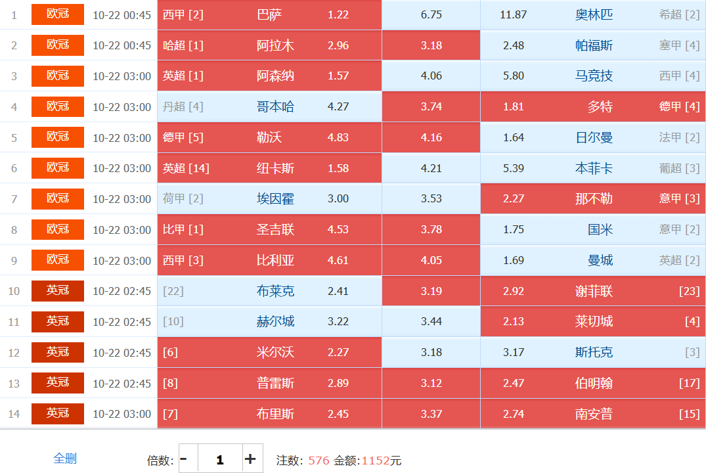The image size is (706, 473).
Task: Pick draw odds 4.16 for 勒沃 match
Action: point(431,137)
